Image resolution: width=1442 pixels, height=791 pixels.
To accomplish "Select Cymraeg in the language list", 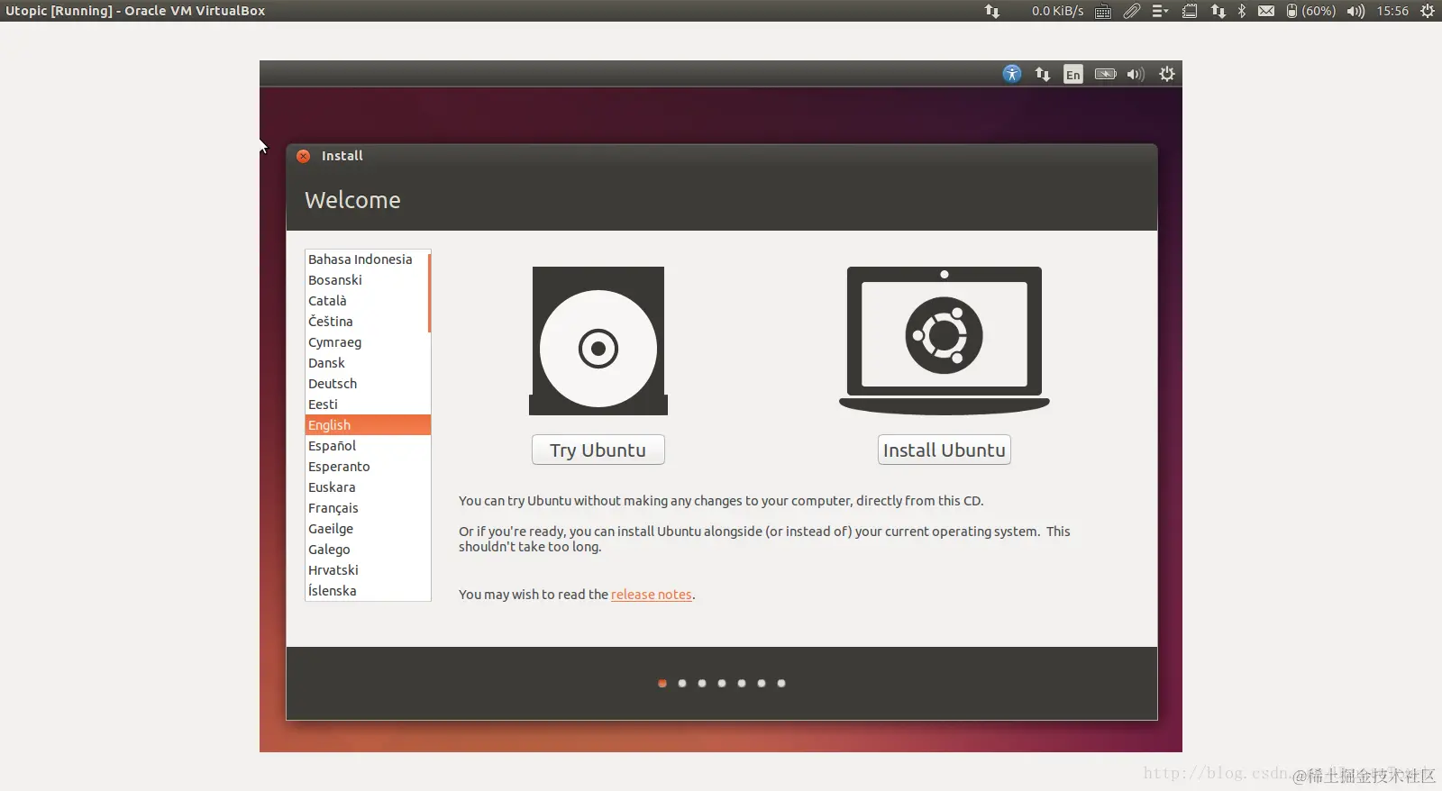I will pos(367,342).
